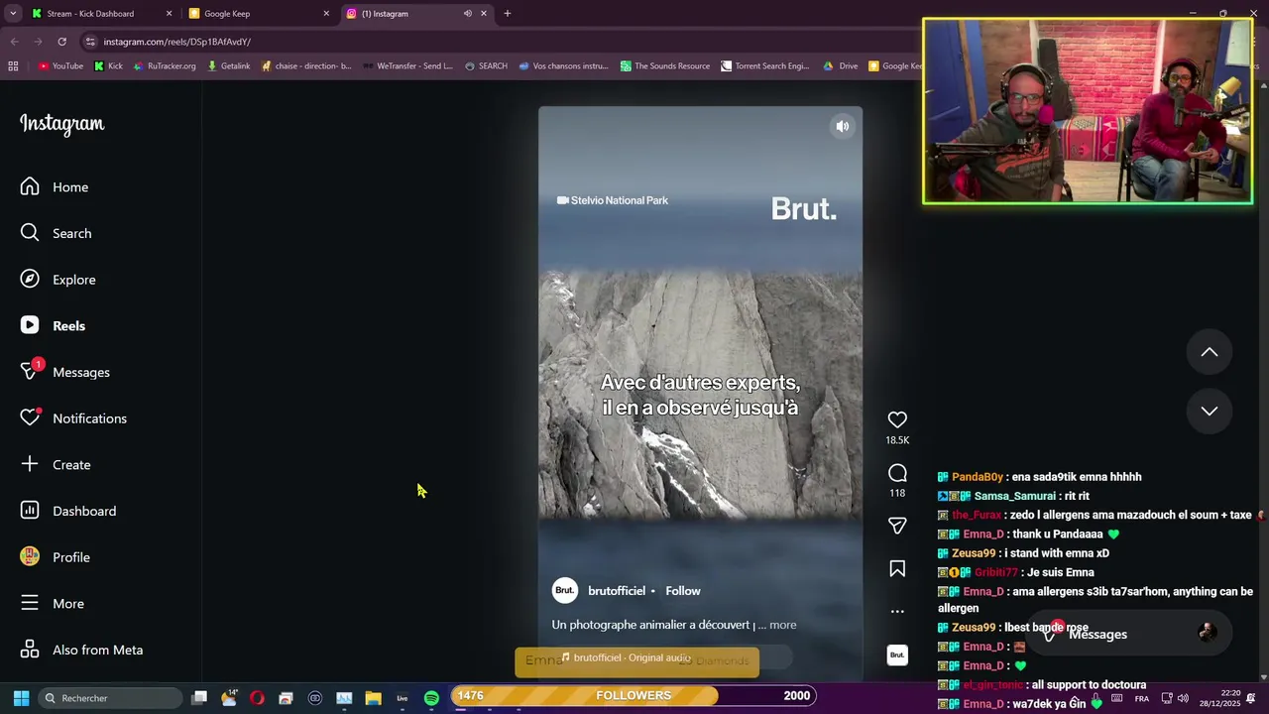1269x714 pixels.
Task: Open brutofficiel profile name
Action: pyautogui.click(x=616, y=591)
